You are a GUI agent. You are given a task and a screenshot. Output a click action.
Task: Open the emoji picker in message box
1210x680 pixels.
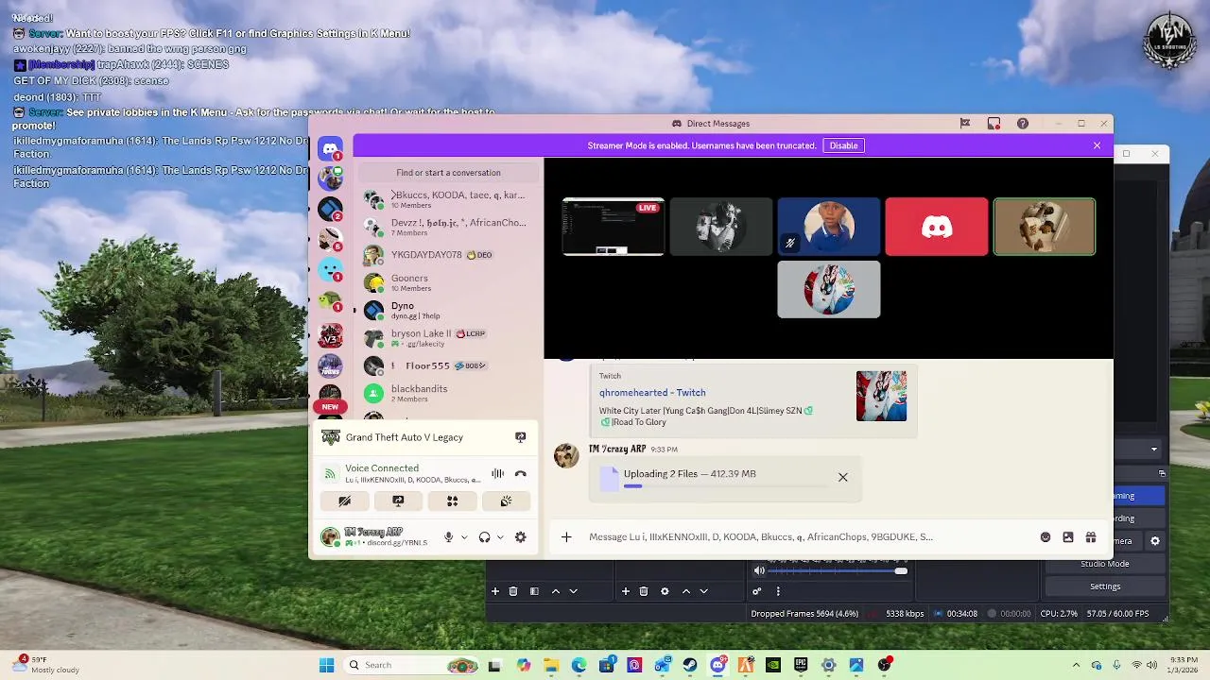point(1046,537)
